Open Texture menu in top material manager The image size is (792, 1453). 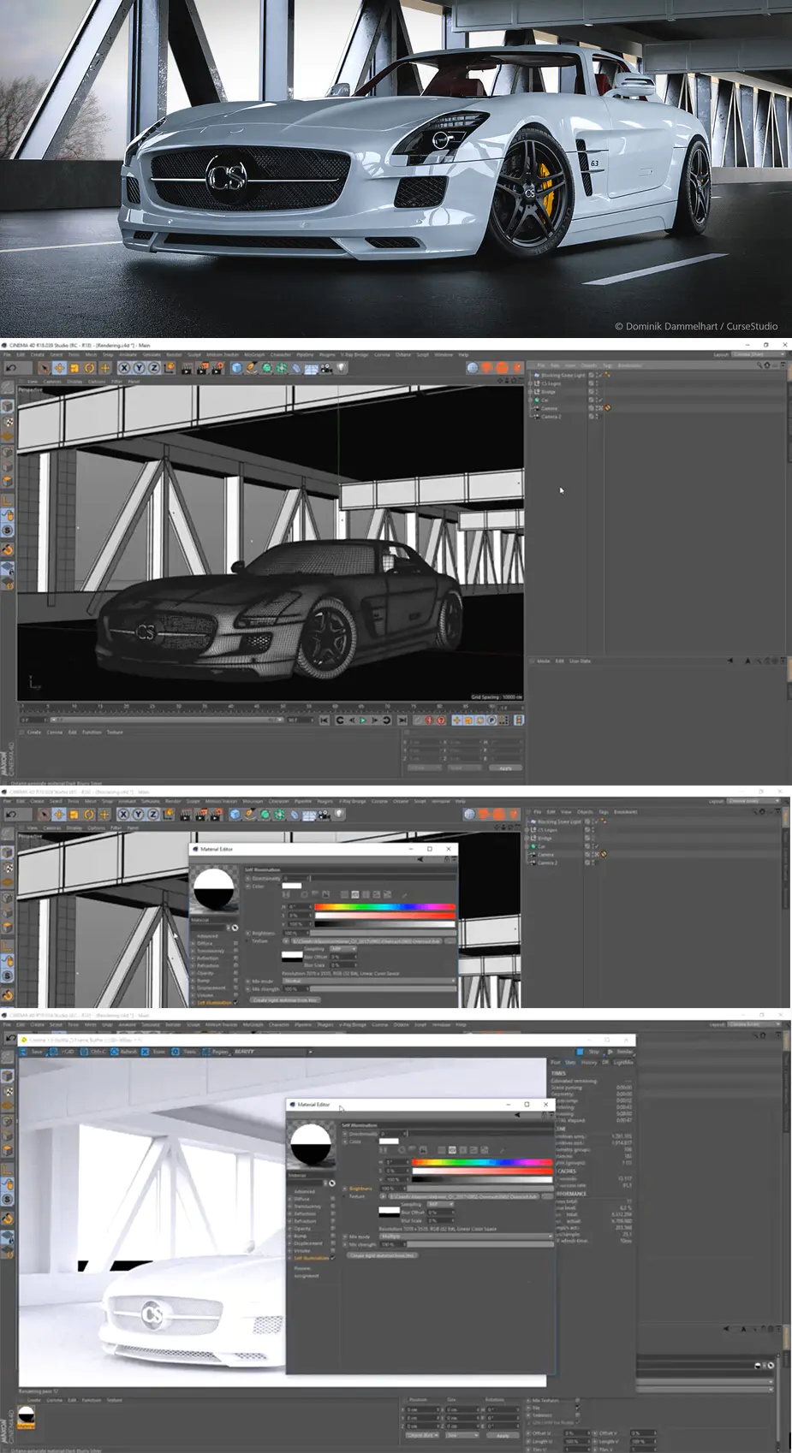pyautogui.click(x=115, y=732)
